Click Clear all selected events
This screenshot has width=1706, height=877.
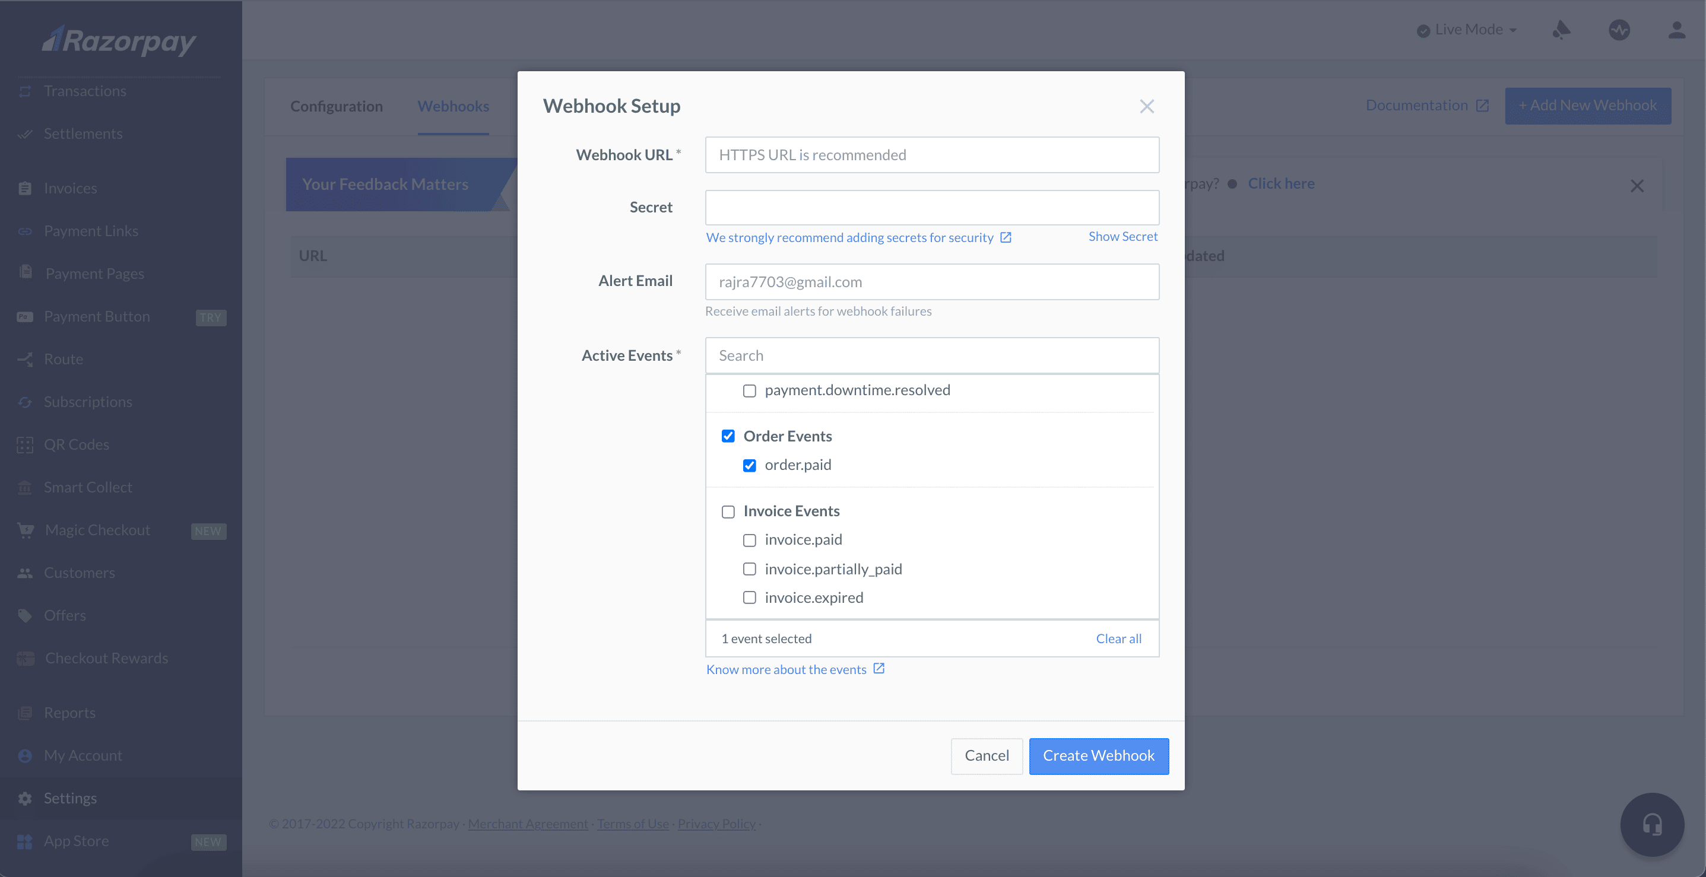[1118, 638]
